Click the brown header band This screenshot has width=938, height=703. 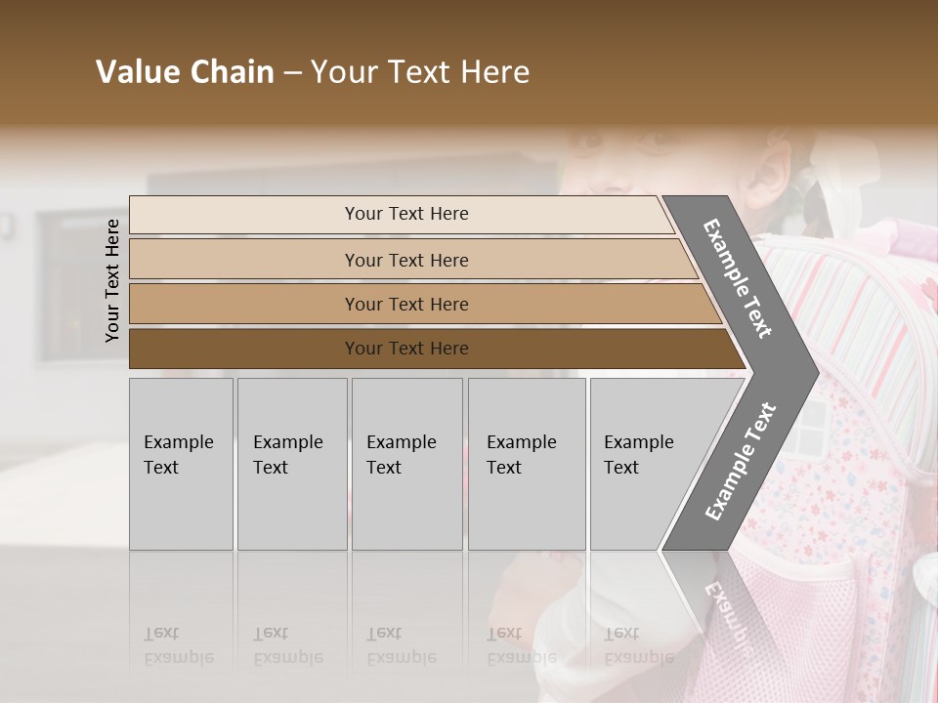[733, 59]
